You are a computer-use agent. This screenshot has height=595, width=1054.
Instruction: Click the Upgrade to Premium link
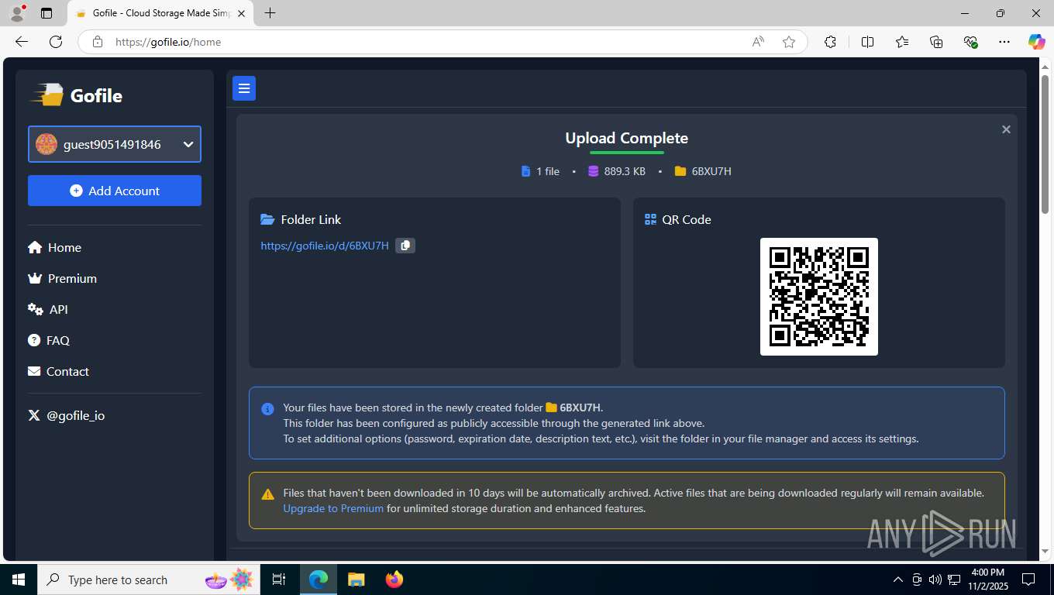tap(333, 508)
